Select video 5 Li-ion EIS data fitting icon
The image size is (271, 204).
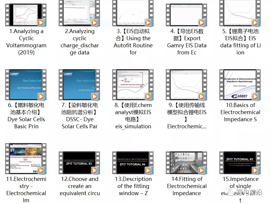(x=240, y=13)
